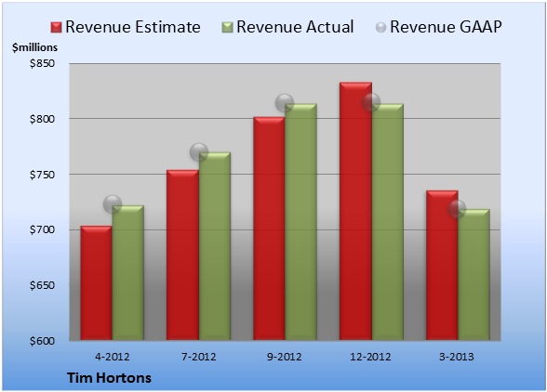
Task: Click the "Tim Hortons" chart title
Action: (109, 378)
